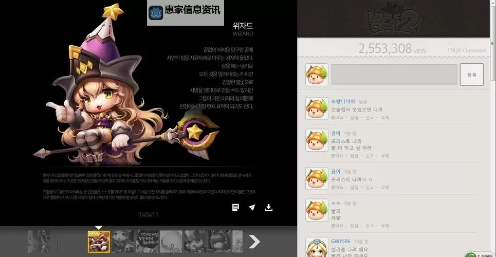Click 삭제 under 빨 리 하고 싶 어라
The image size is (496, 257).
384,156
